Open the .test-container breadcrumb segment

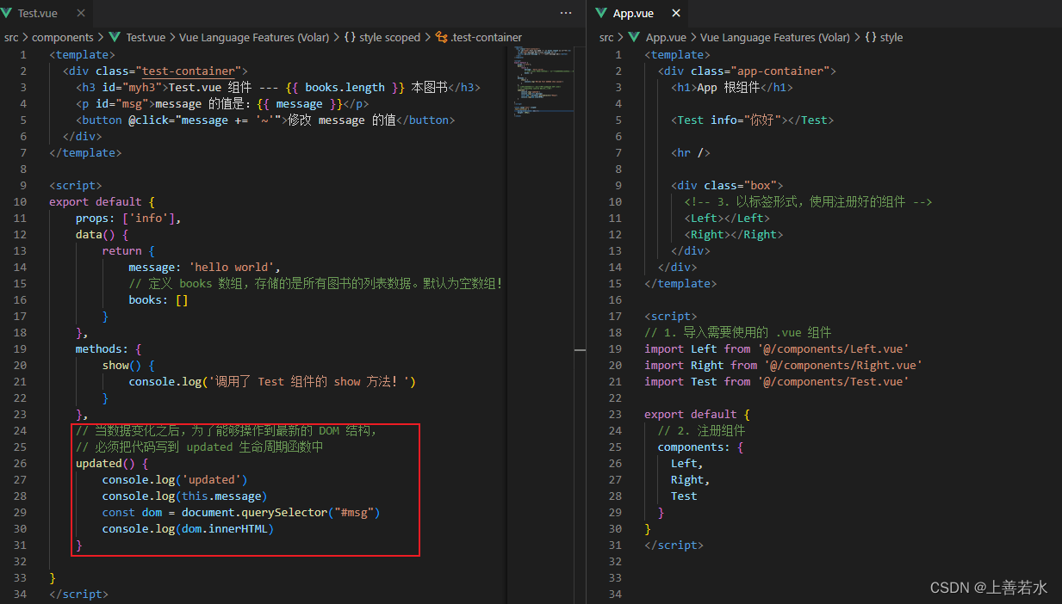click(x=486, y=38)
